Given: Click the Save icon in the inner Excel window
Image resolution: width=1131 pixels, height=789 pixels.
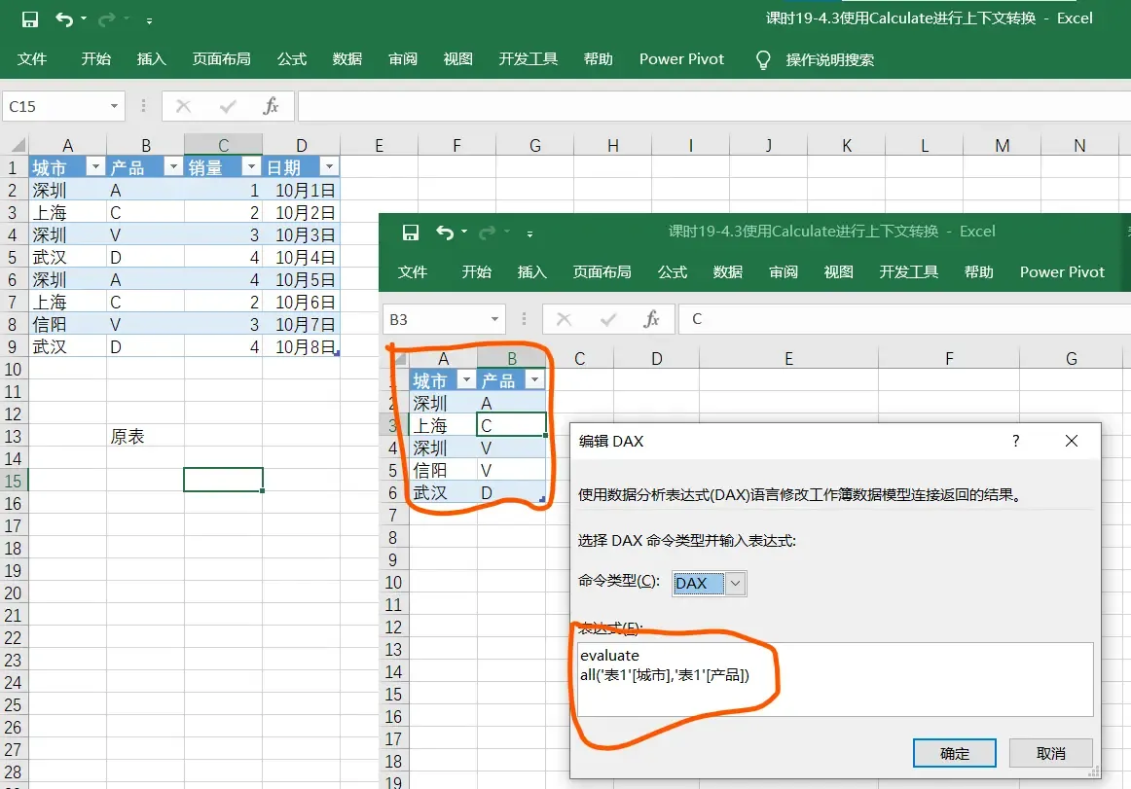Looking at the screenshot, I should coord(410,232).
